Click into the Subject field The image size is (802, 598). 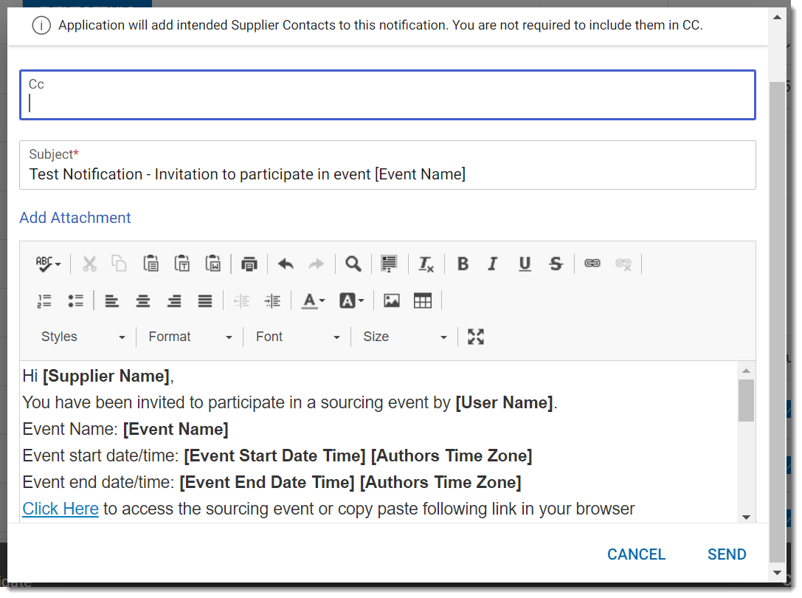[387, 175]
